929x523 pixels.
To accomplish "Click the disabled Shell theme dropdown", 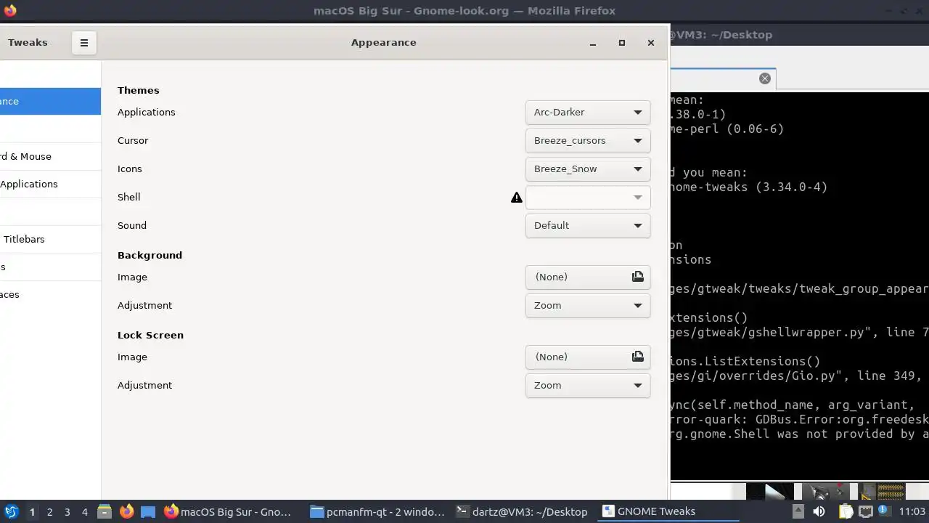I will coord(588,198).
